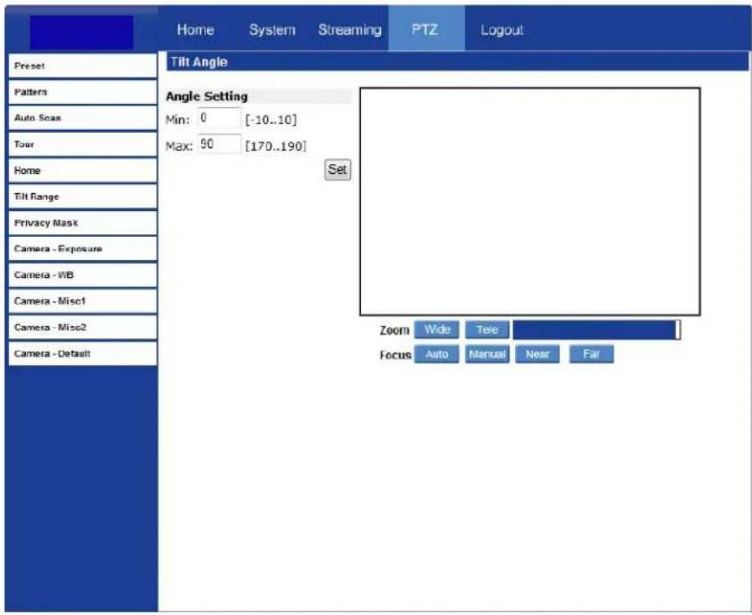Viewport: 752px width, 615px height.
Task: Open the Streaming tab
Action: point(350,30)
